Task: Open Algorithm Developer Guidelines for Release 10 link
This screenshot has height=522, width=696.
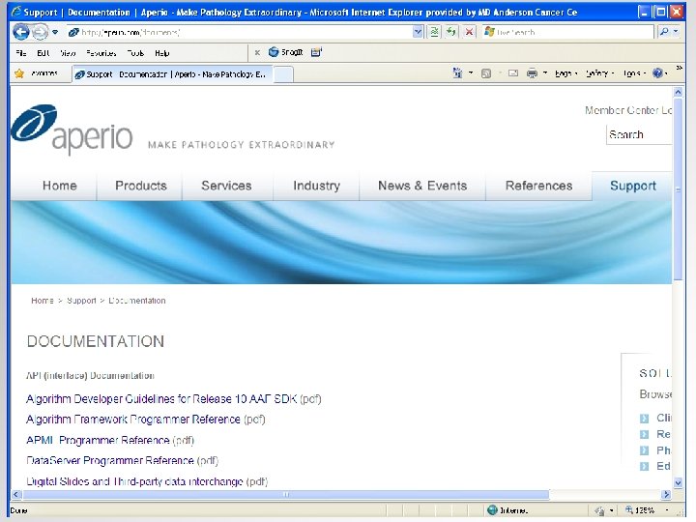Action: pos(161,398)
